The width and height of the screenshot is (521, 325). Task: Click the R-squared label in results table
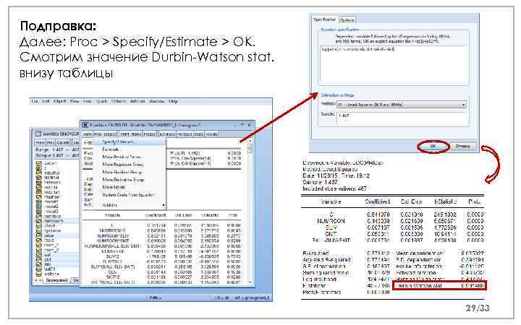[315, 253]
